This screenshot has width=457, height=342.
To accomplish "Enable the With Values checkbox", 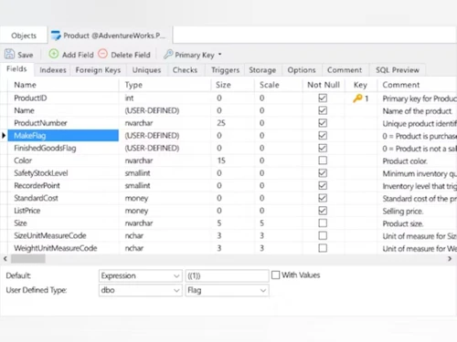I will [x=275, y=275].
